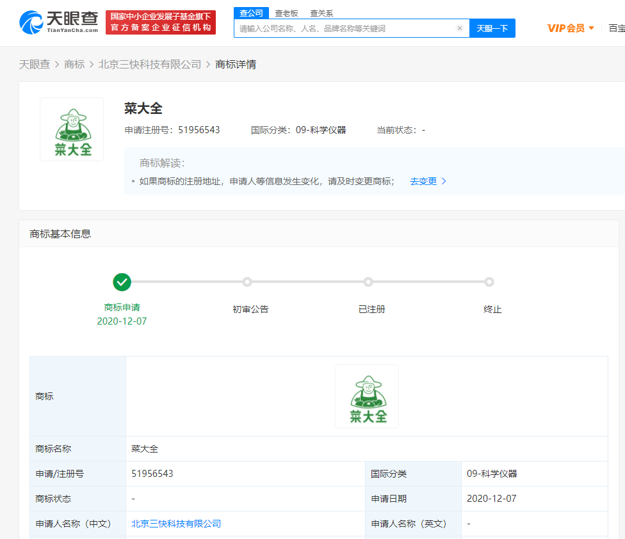Image resolution: width=625 pixels, height=539 pixels.
Task: View the 菜大全 trademark image in table
Action: pos(367,396)
